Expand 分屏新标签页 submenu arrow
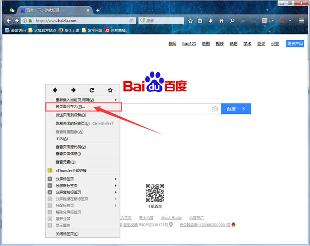 tap(116, 186)
